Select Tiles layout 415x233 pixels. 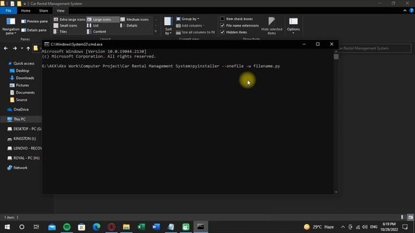(x=60, y=32)
